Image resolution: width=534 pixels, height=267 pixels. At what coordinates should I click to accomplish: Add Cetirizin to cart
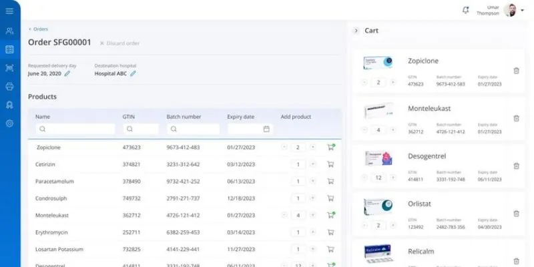(330, 164)
